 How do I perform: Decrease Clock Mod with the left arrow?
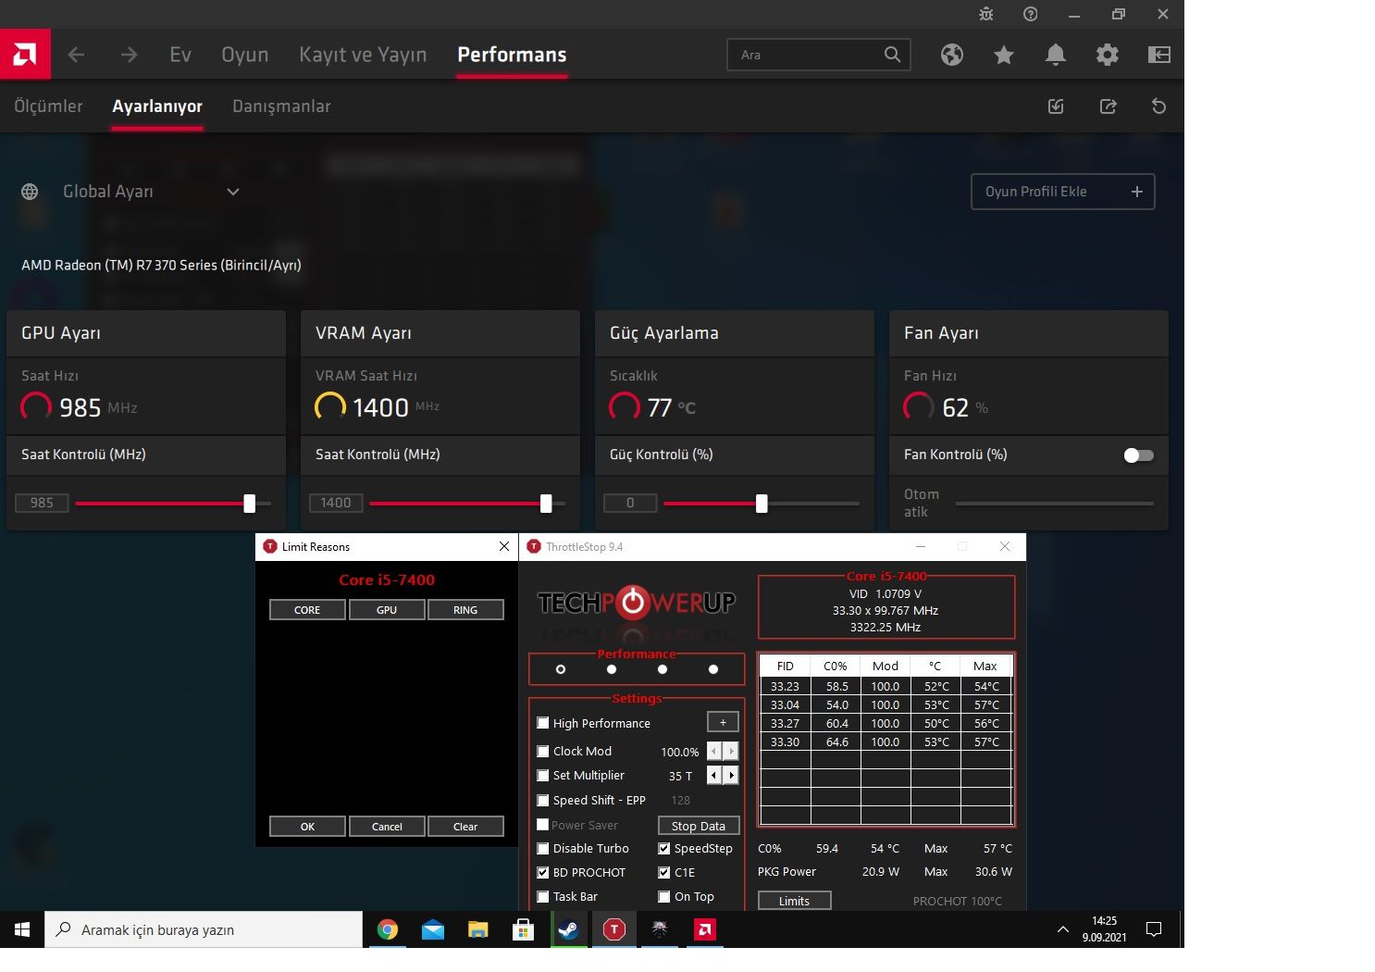714,751
